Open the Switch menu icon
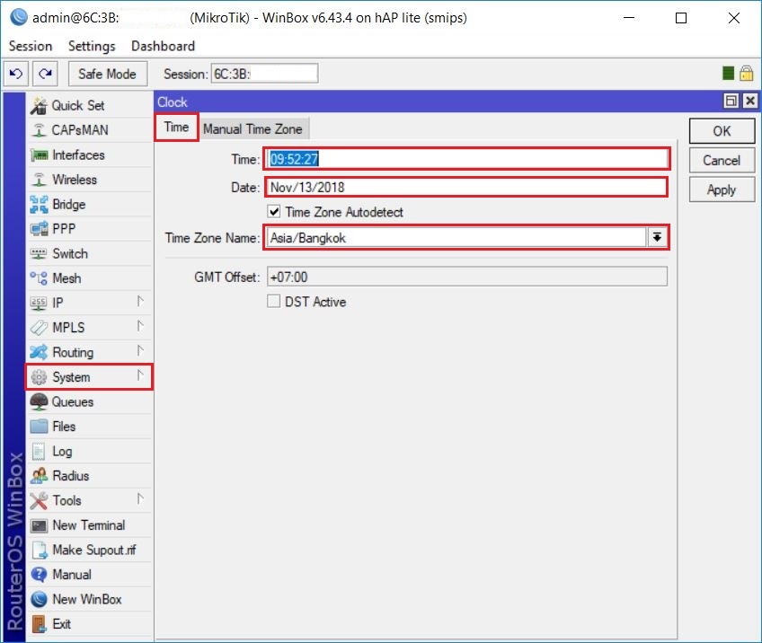 [39, 253]
